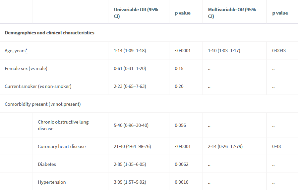Viewport: 298px width, 190px height.
Task: Select the Diabetes row label
Action: point(47,164)
